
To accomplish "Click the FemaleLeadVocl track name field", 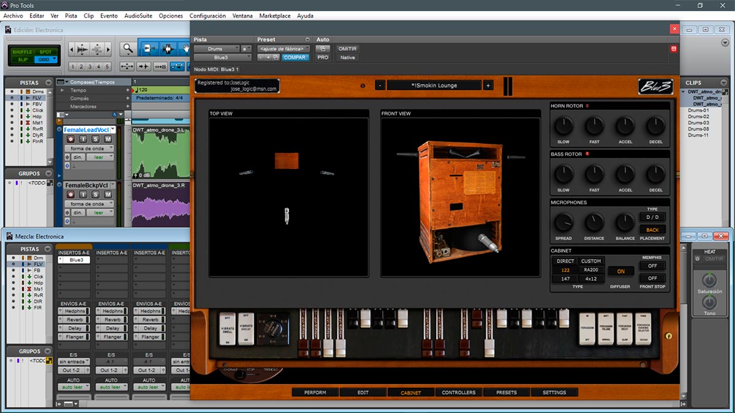I will click(x=86, y=130).
